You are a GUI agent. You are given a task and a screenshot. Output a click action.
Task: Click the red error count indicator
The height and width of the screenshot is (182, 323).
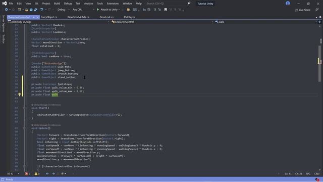pyautogui.click(x=27, y=174)
